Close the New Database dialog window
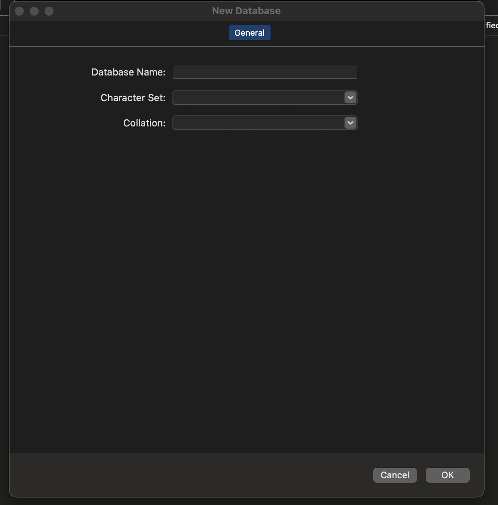The width and height of the screenshot is (498, 505). click(x=19, y=11)
